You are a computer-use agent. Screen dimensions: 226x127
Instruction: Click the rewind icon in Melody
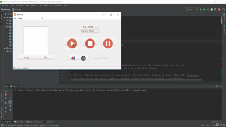pyautogui.click(x=73, y=58)
